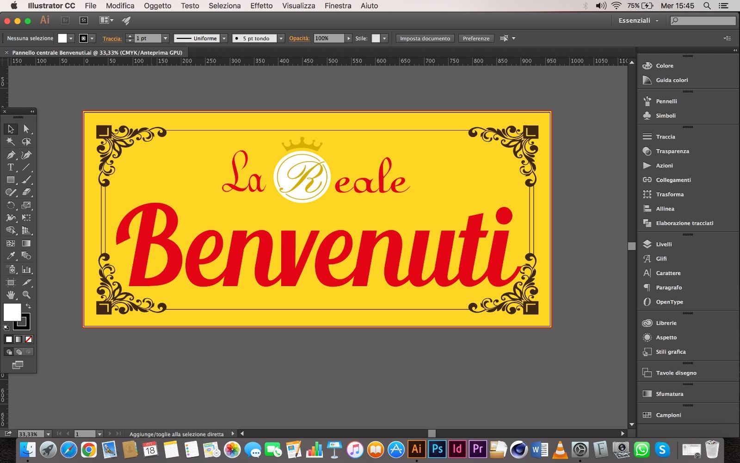Open the Uniforme stroke profile dropdown

point(224,38)
